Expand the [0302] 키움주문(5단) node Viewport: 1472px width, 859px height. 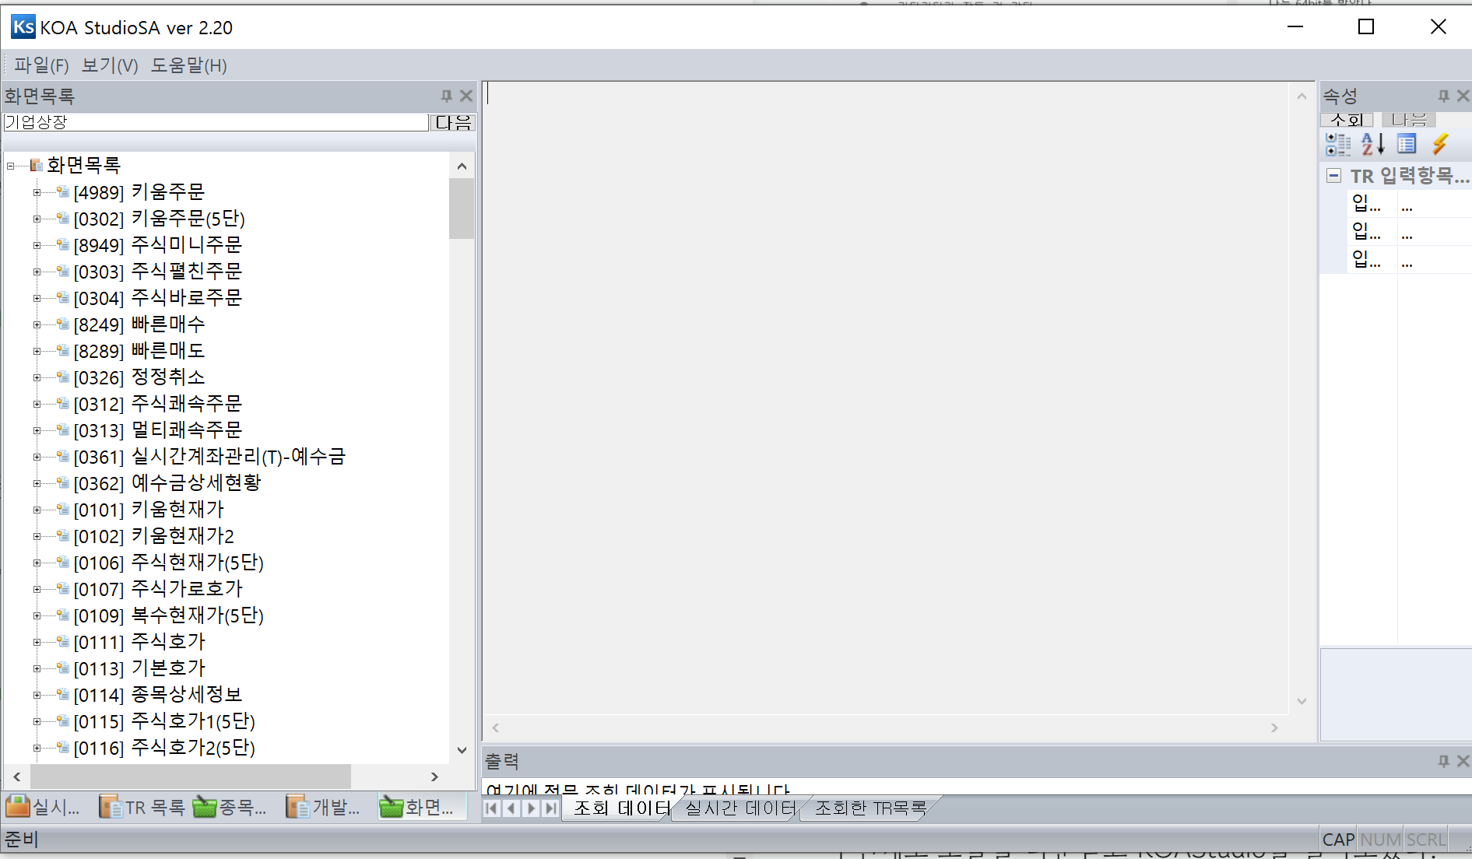click(37, 219)
